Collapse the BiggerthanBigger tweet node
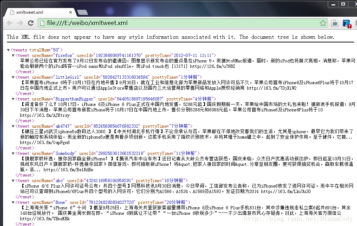 (x=13, y=99)
